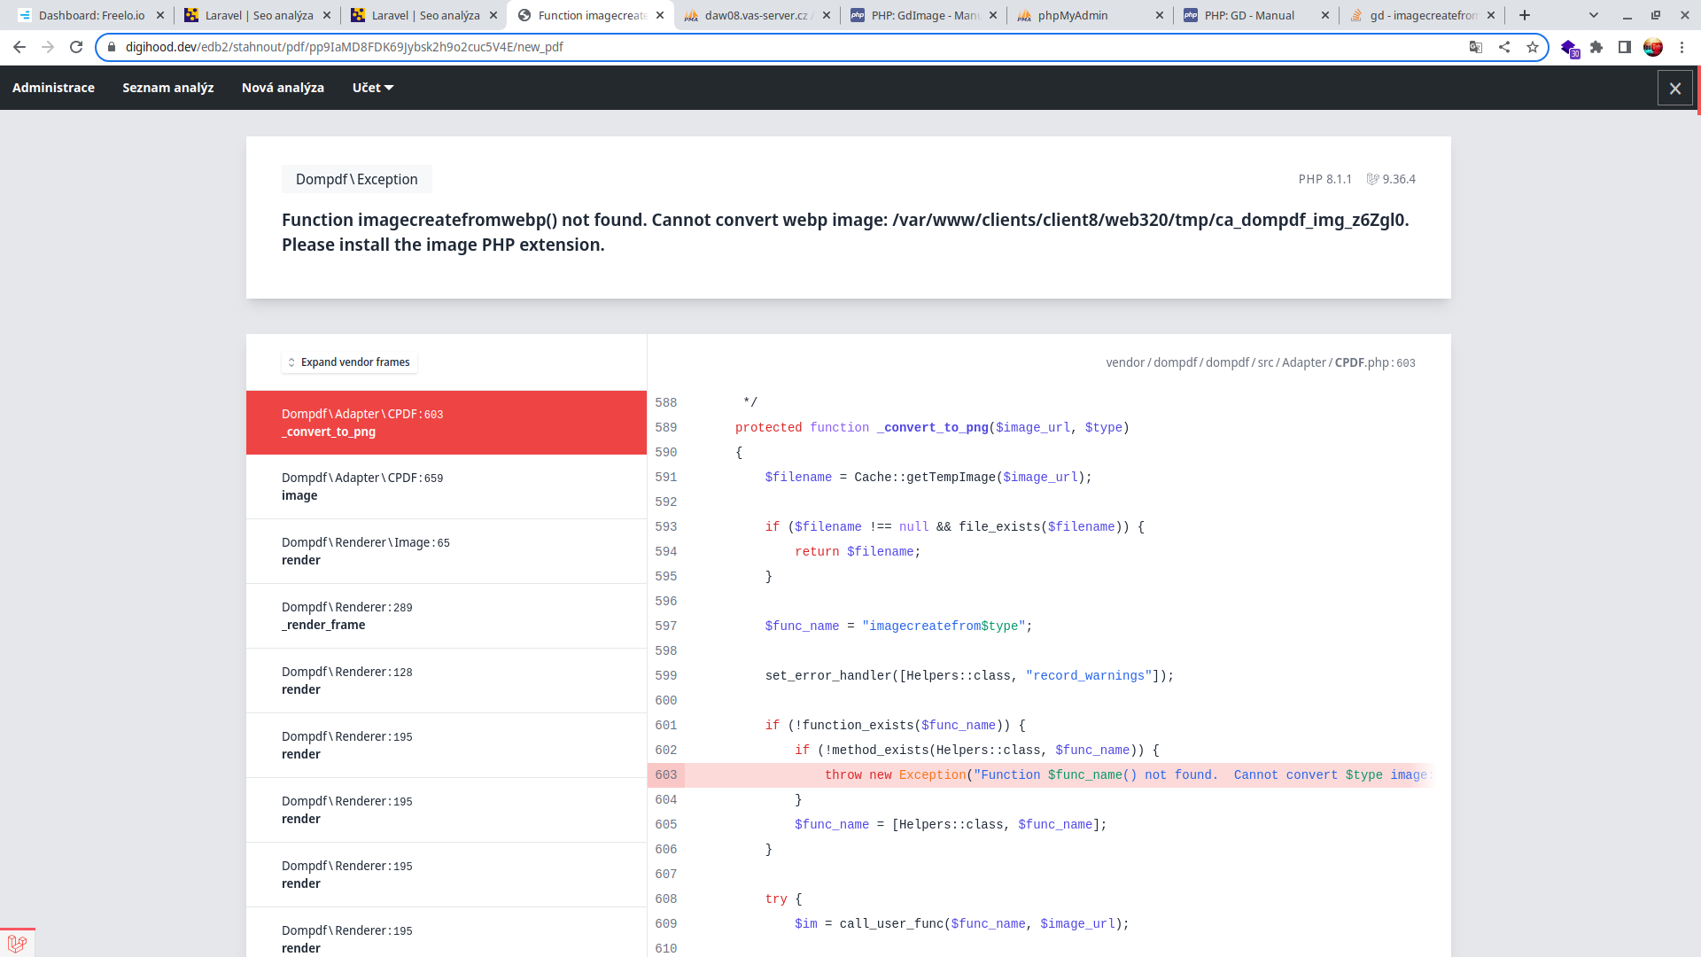
Task: Open tab search dropdown arrow
Action: 1594,15
